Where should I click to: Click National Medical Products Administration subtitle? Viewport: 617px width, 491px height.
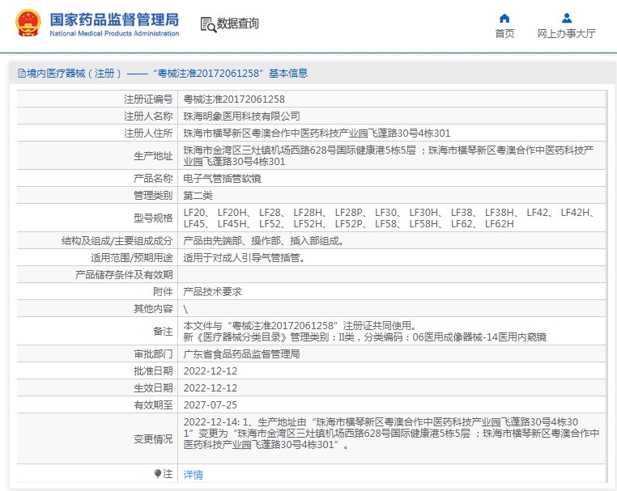click(114, 33)
